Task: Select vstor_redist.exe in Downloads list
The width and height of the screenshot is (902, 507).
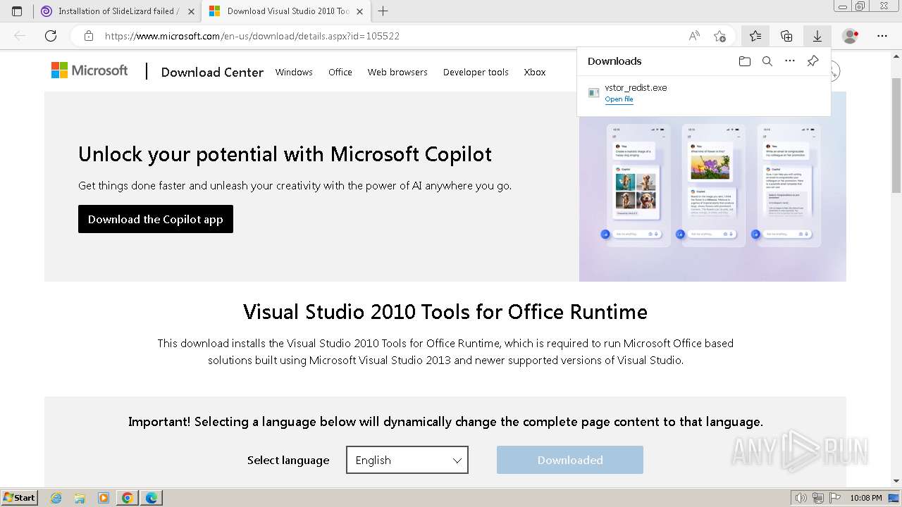Action: pyautogui.click(x=703, y=93)
